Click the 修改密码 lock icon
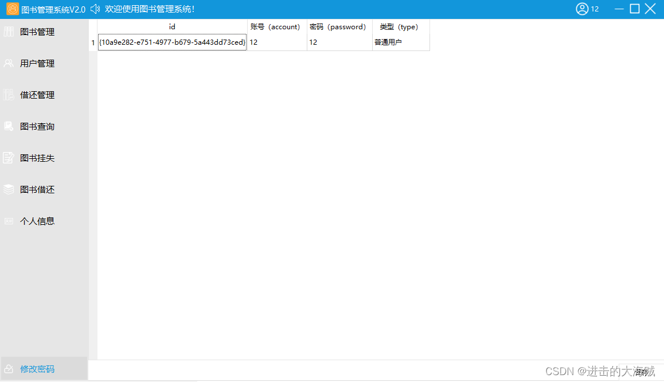Image resolution: width=664 pixels, height=382 pixels. [x=9, y=369]
